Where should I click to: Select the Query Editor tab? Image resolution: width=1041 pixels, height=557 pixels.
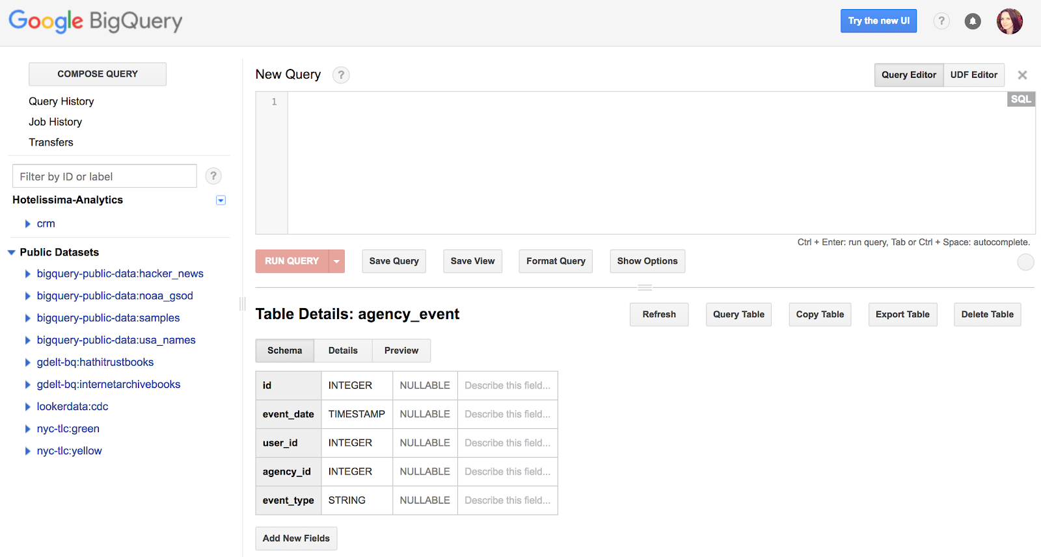909,75
